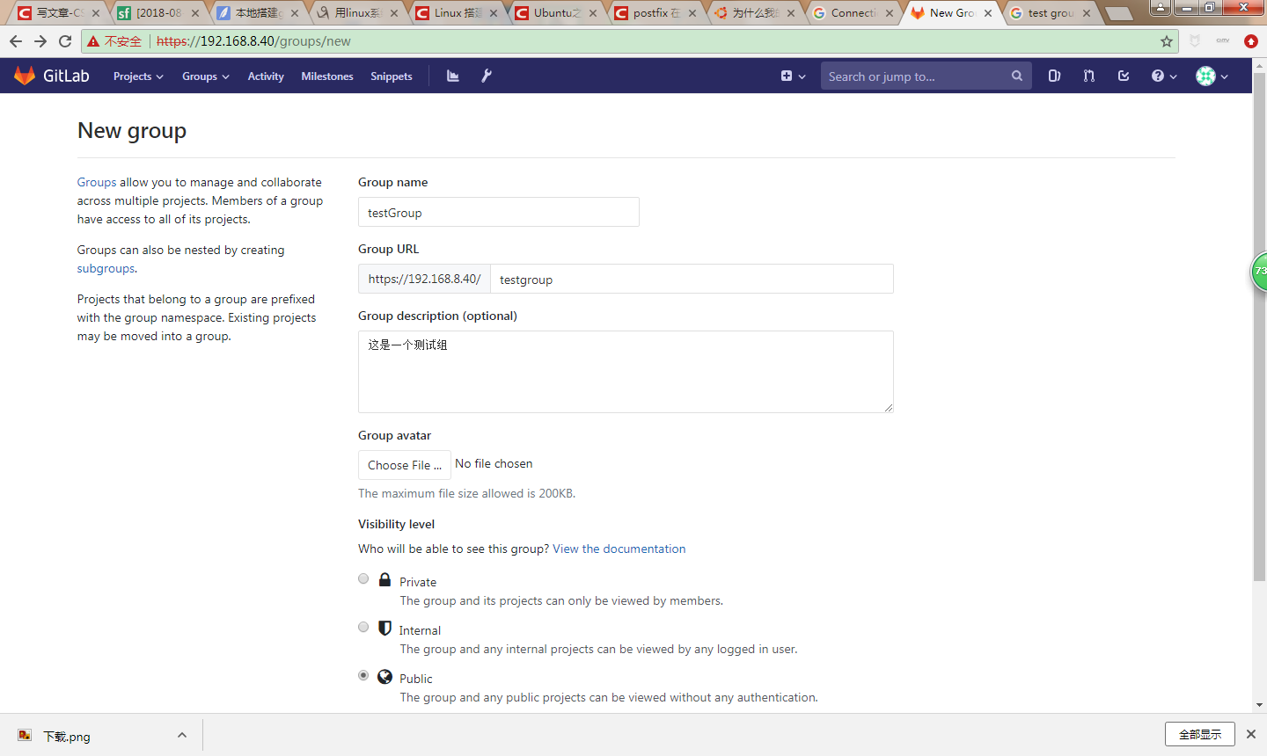The image size is (1267, 756).
Task: Select the Internal visibility level
Action: point(363,627)
